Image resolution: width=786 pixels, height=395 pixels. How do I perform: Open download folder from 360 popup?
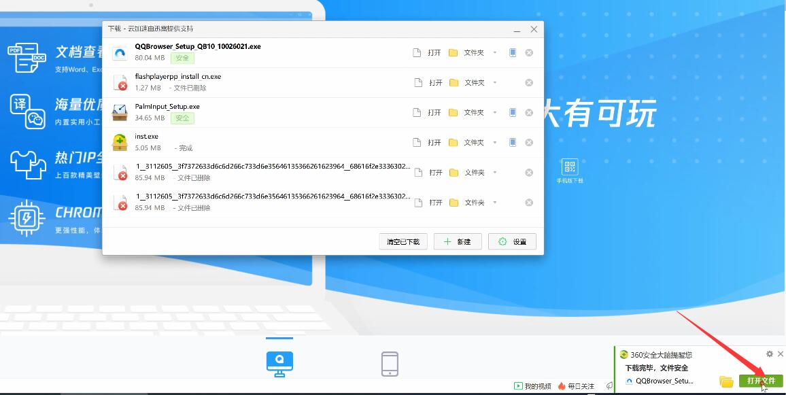(x=726, y=381)
